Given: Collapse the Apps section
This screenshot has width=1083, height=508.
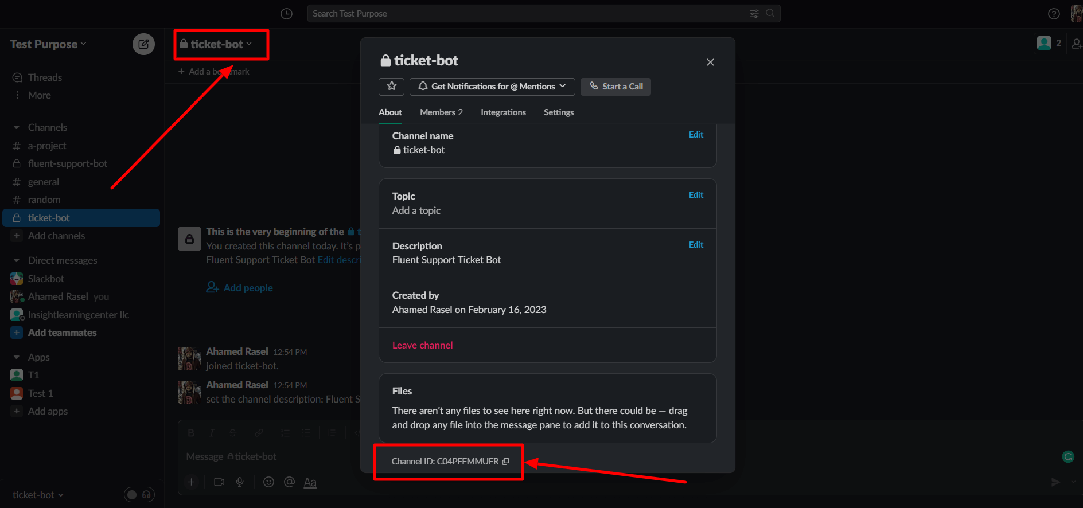Looking at the screenshot, I should tap(16, 357).
